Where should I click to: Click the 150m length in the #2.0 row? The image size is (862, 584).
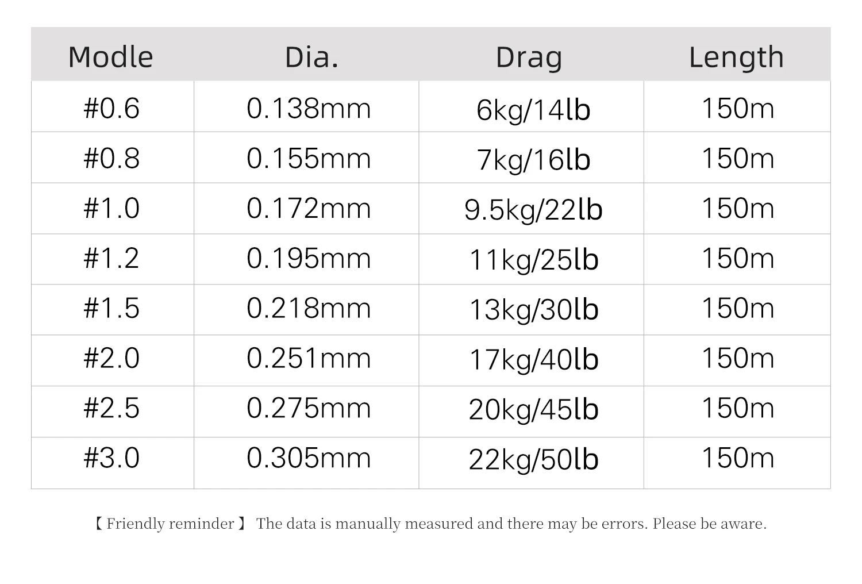[x=738, y=358]
